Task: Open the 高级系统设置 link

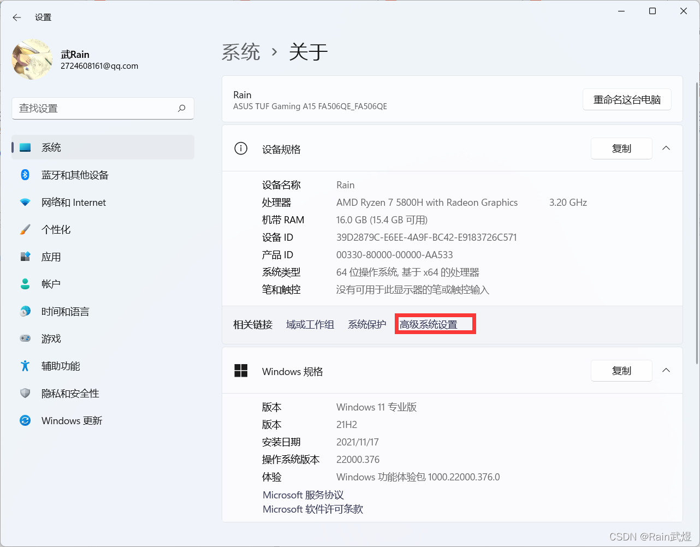Action: (429, 324)
